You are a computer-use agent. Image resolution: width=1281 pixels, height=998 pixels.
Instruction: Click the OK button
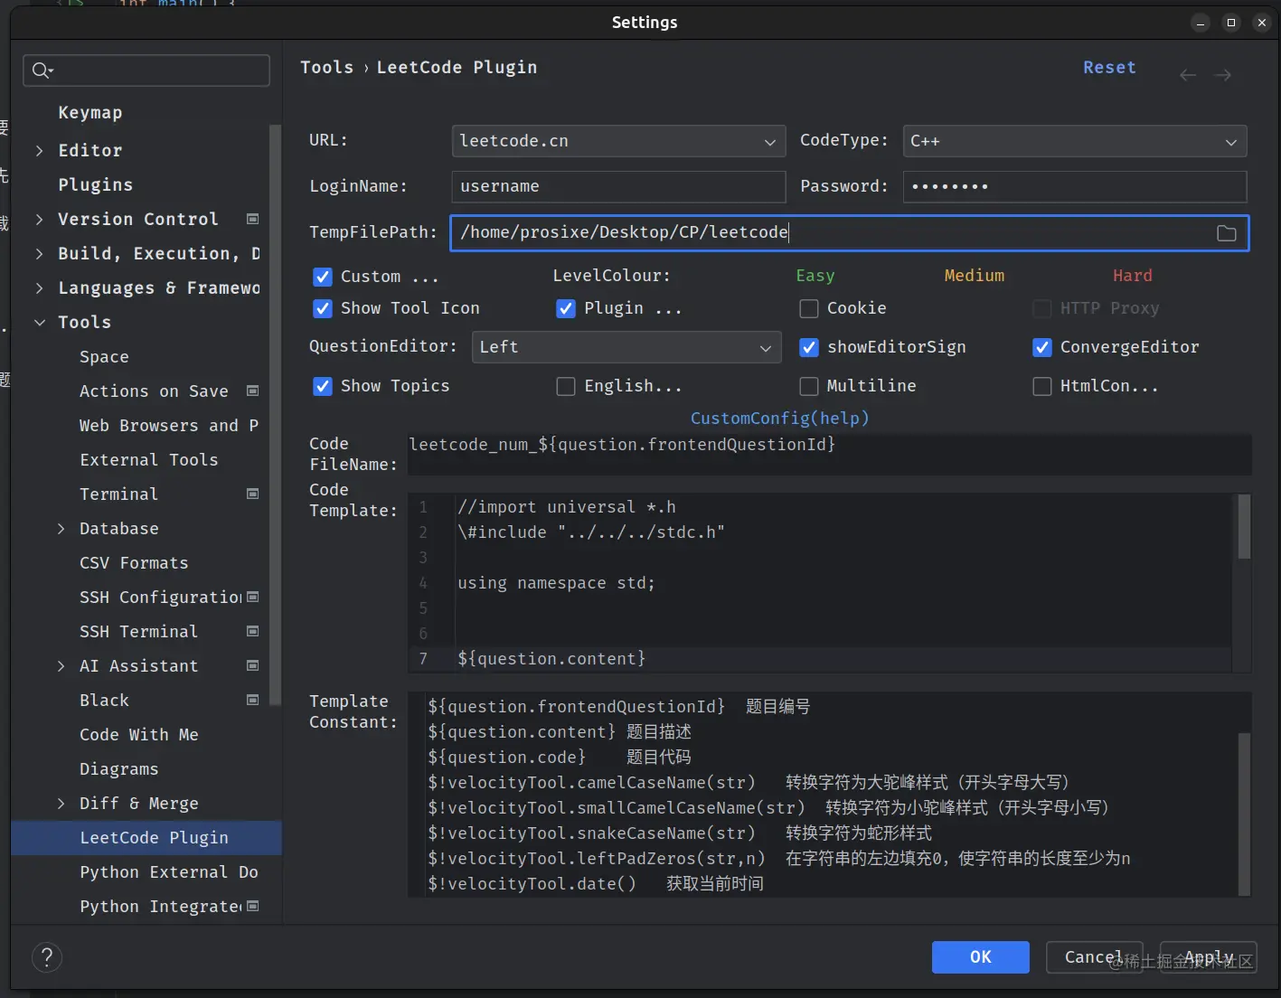point(980,957)
